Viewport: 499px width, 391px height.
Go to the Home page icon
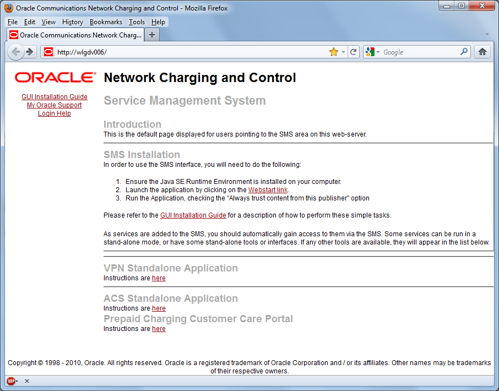482,52
